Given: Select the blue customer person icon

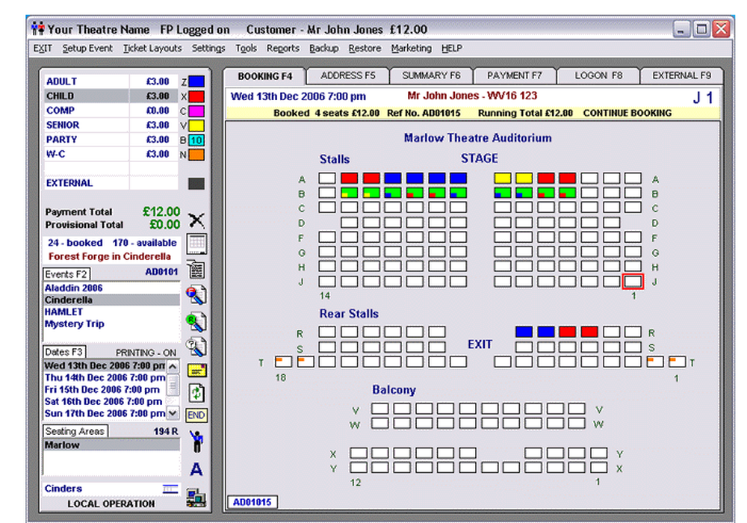Looking at the screenshot, I should (196, 442).
